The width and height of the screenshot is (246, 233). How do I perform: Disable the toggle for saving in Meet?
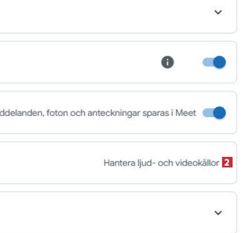(x=214, y=113)
